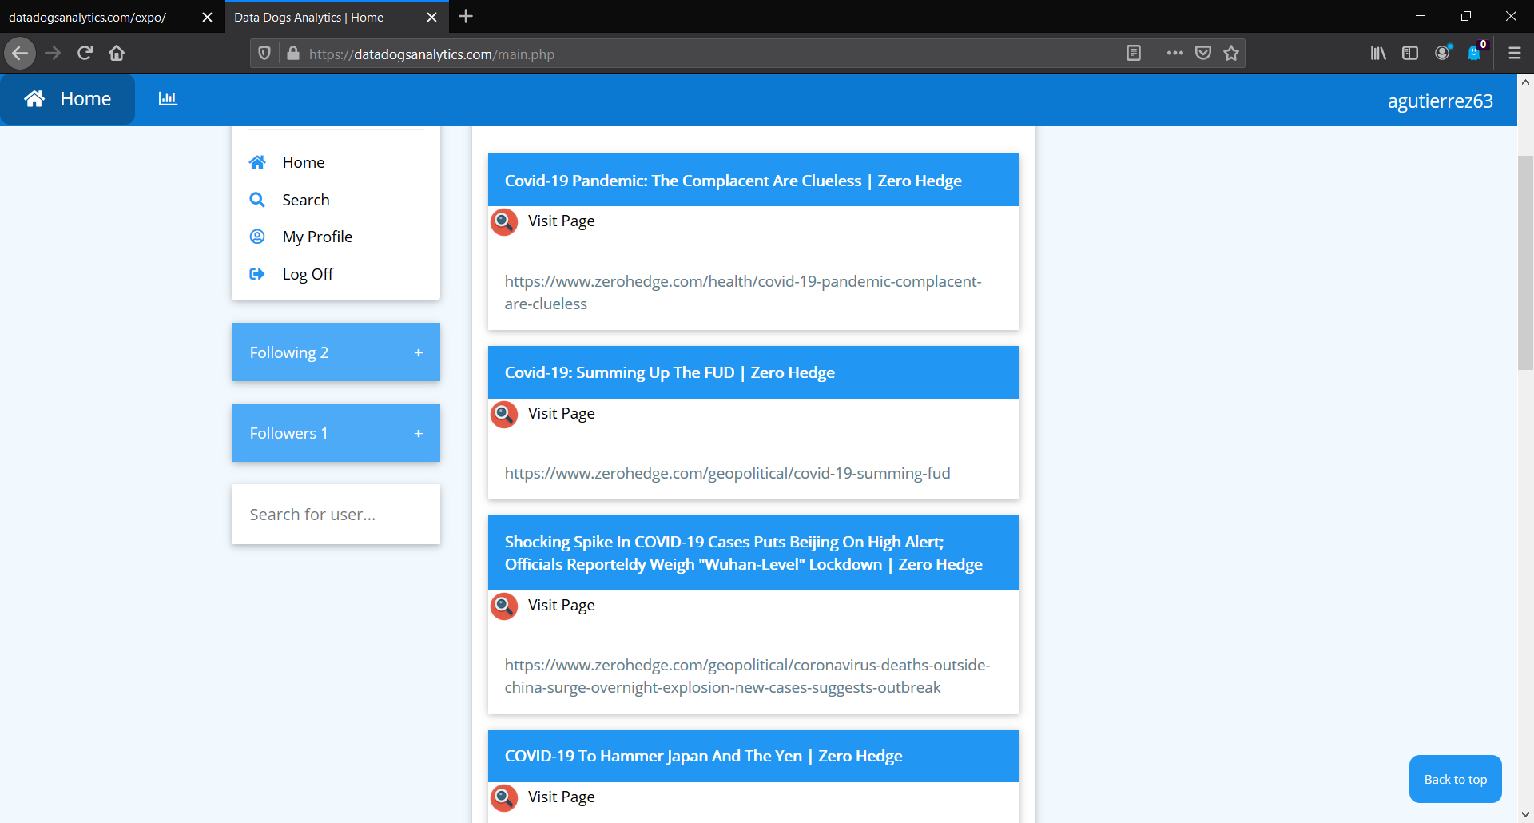Click the Search magnifier icon in sidebar
This screenshot has height=823, width=1534.
point(257,200)
